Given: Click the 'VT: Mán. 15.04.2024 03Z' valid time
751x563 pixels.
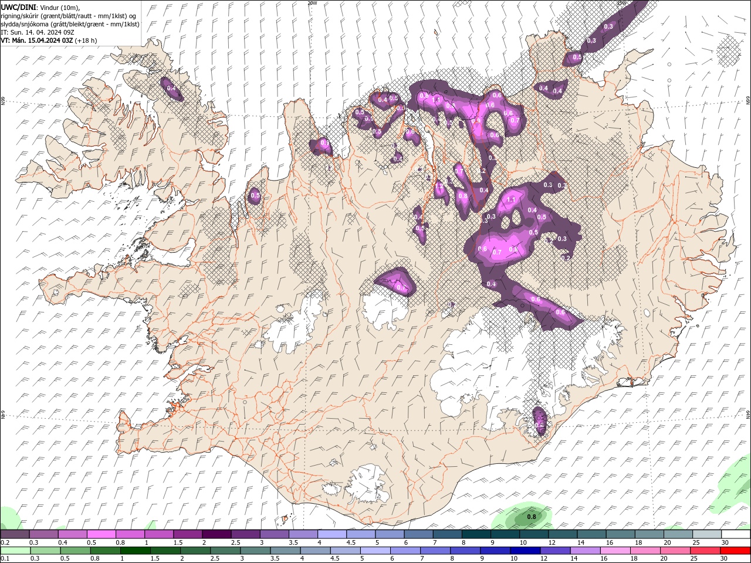Looking at the screenshot, I should coord(37,40).
